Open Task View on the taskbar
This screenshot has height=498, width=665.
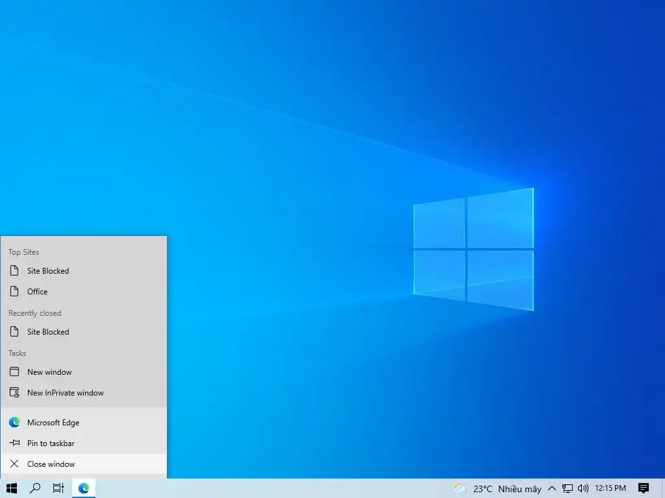[58, 488]
